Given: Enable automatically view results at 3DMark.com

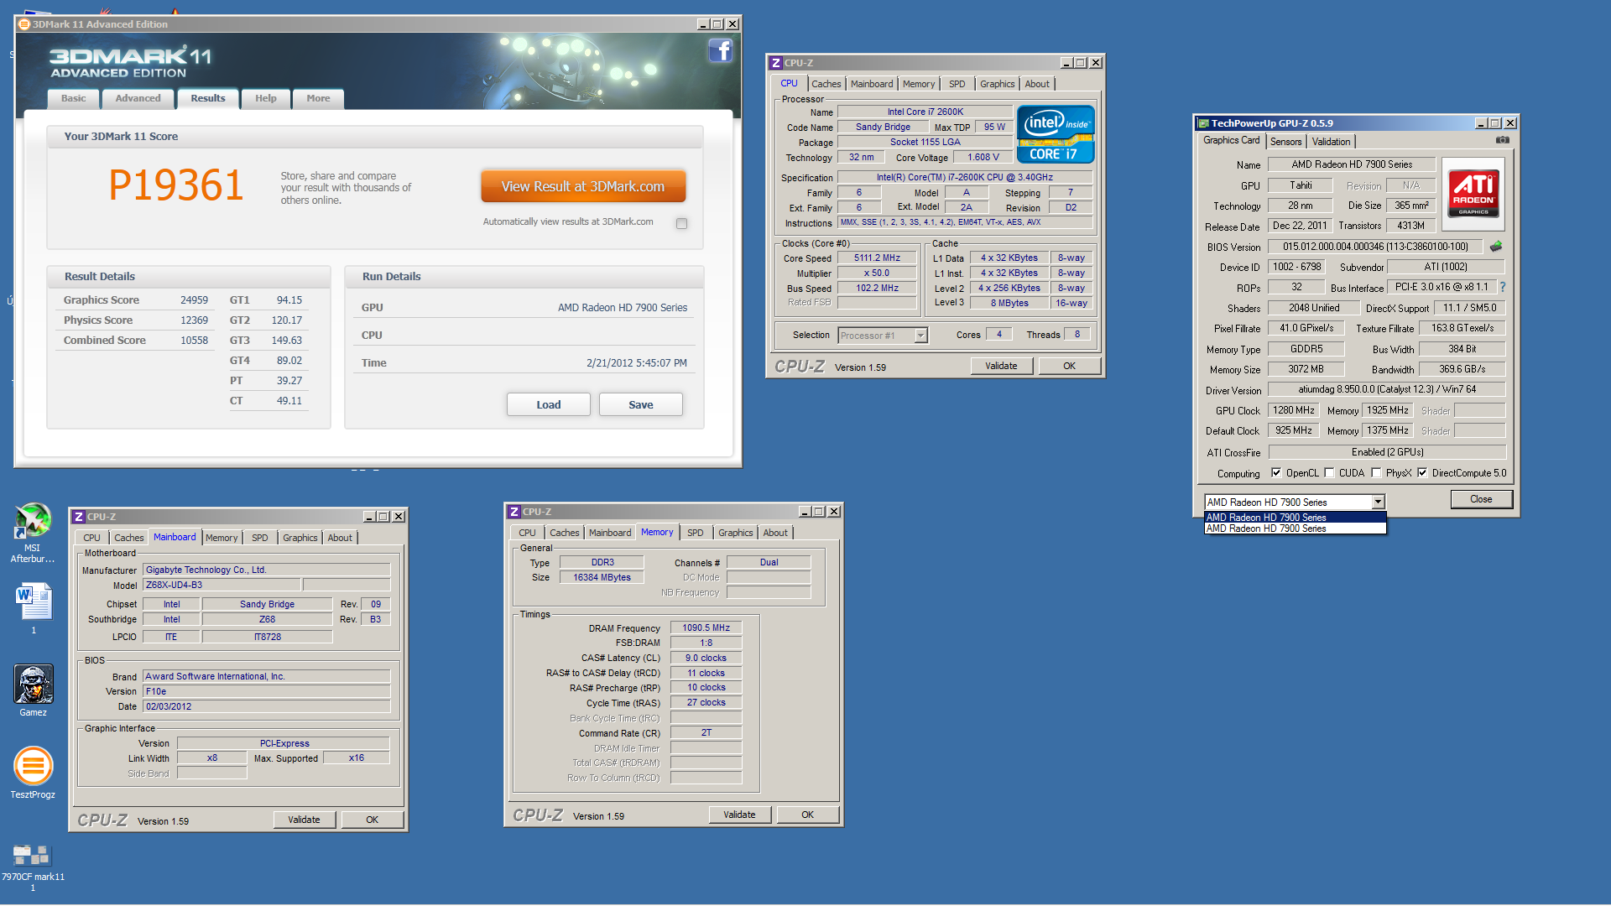Looking at the screenshot, I should coord(681,223).
